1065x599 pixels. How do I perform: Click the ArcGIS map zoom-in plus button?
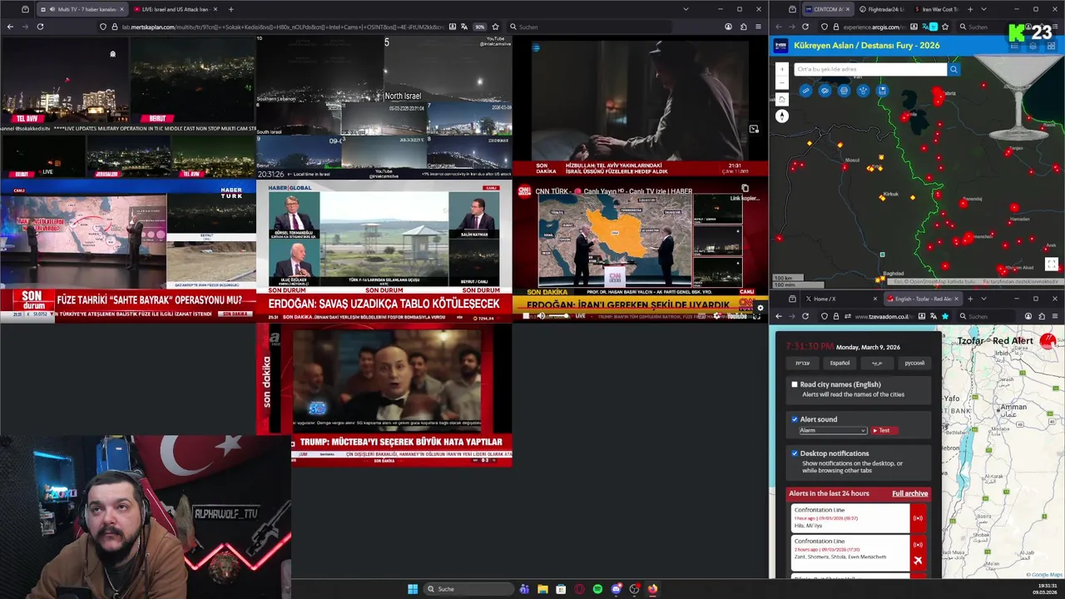tap(781, 70)
